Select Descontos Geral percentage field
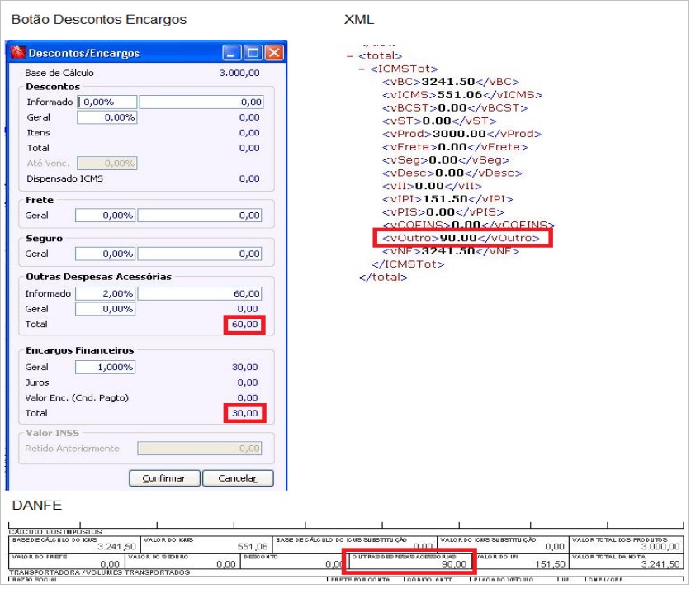 click(x=107, y=117)
